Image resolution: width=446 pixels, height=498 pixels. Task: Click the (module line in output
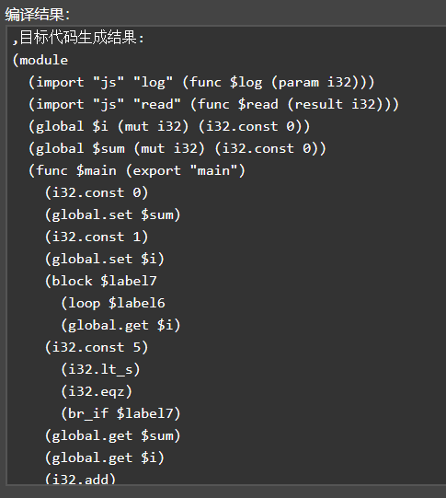tap(40, 60)
